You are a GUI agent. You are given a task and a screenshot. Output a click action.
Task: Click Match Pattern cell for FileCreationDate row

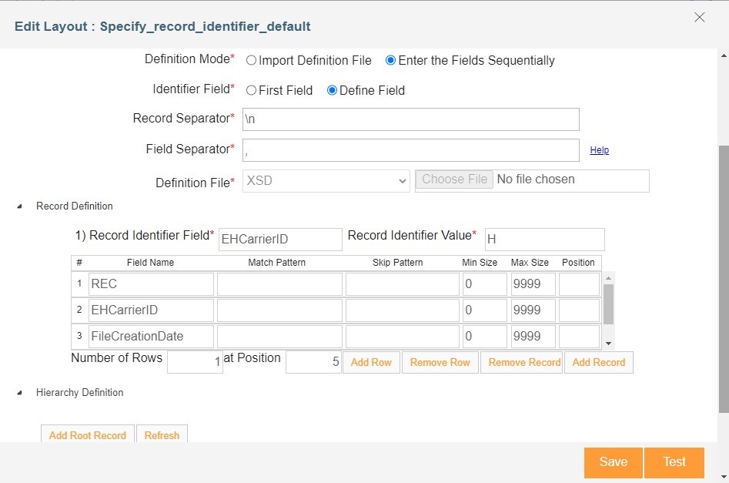(279, 336)
